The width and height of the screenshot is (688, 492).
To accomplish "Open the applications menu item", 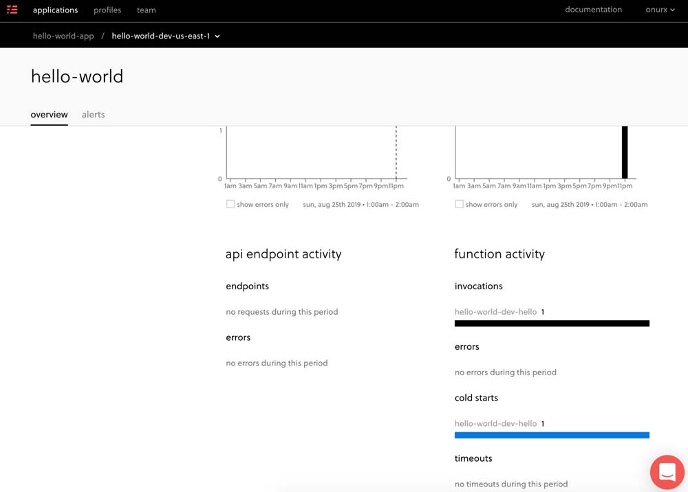I will pyautogui.click(x=55, y=10).
